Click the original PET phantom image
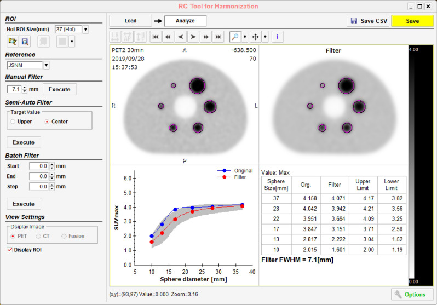The width and height of the screenshot is (437, 305). (x=184, y=105)
